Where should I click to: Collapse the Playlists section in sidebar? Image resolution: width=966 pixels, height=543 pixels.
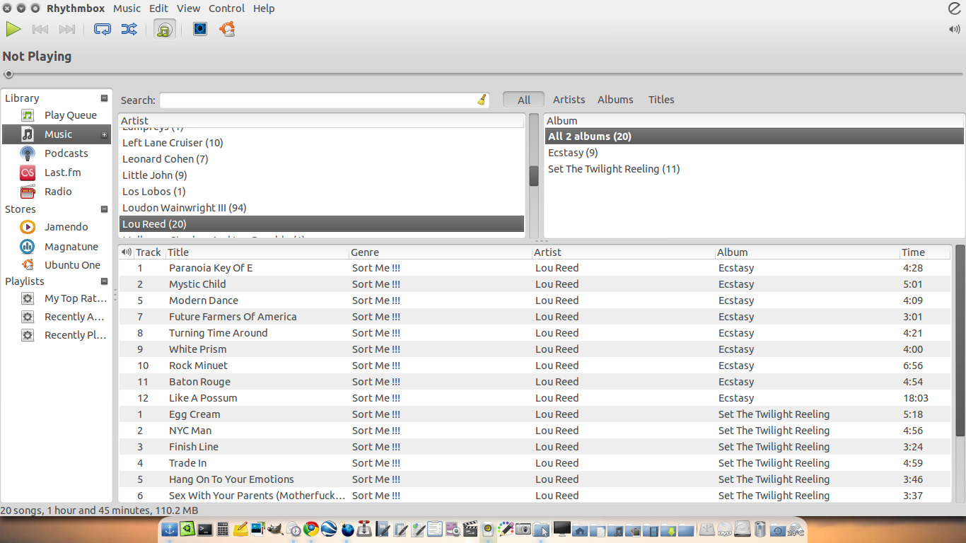(105, 281)
